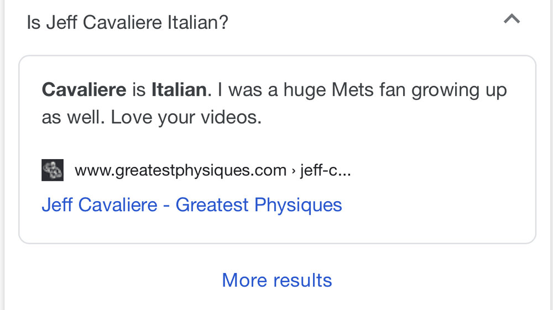553x310 pixels.
Task: Click the phrase "growing up" in the snippet
Action: coord(458,90)
